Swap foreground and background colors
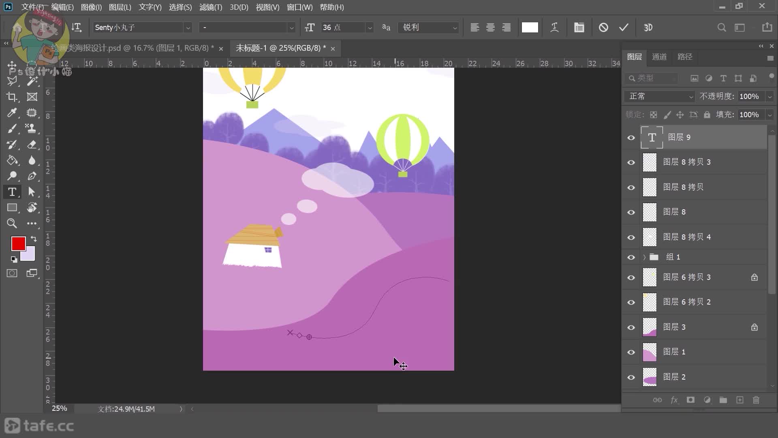Viewport: 778px width, 438px height. click(34, 239)
